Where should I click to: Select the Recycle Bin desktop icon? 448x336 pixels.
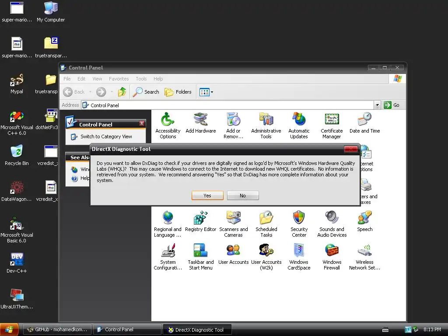[17, 155]
